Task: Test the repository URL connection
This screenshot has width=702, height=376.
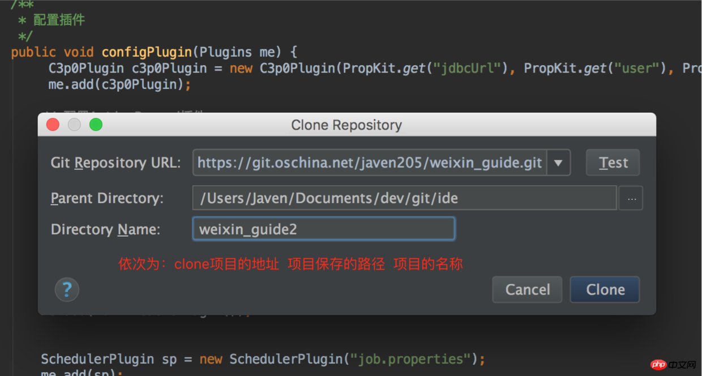Action: pyautogui.click(x=613, y=163)
